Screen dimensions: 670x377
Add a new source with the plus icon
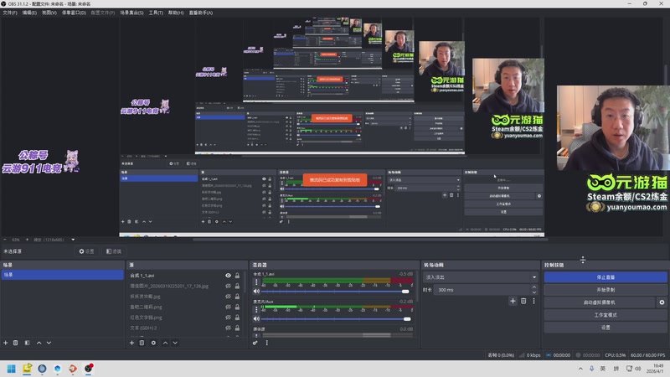tap(131, 343)
